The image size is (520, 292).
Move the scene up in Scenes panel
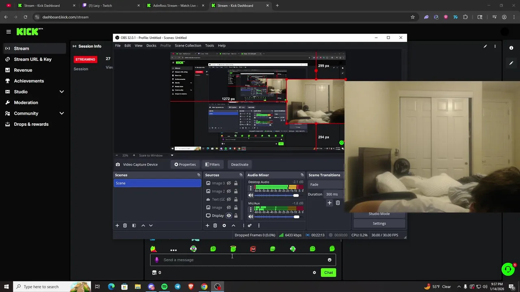coord(143,225)
